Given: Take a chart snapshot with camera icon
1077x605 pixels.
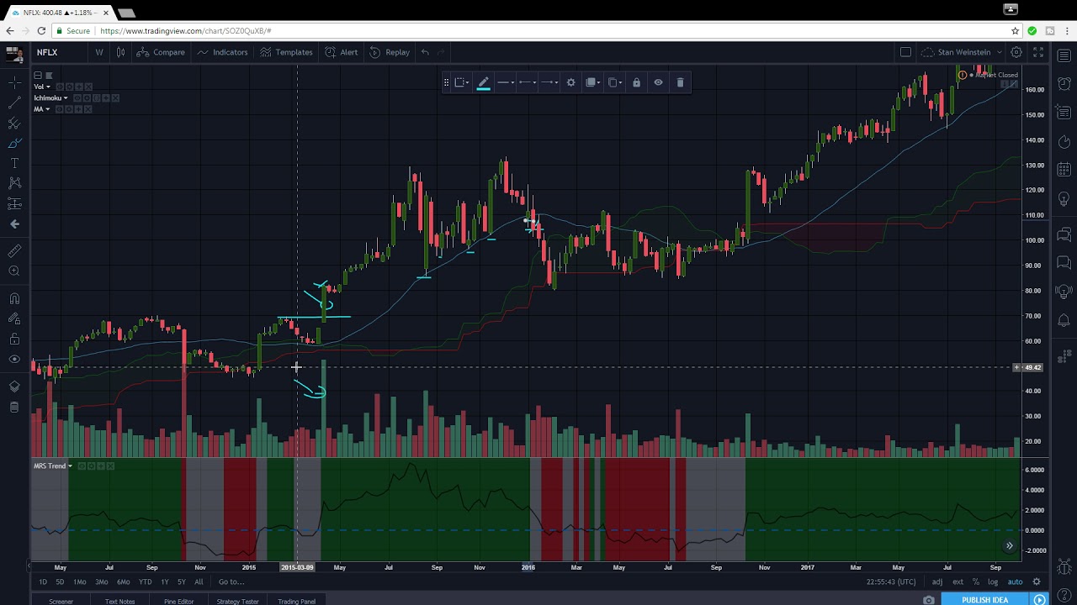Looking at the screenshot, I should pos(929,600).
